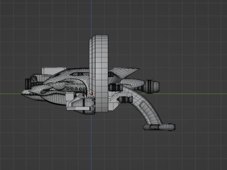Viewport: 227px width, 170px height.
Task: Click the orange object origin dot
Action: (94, 77)
